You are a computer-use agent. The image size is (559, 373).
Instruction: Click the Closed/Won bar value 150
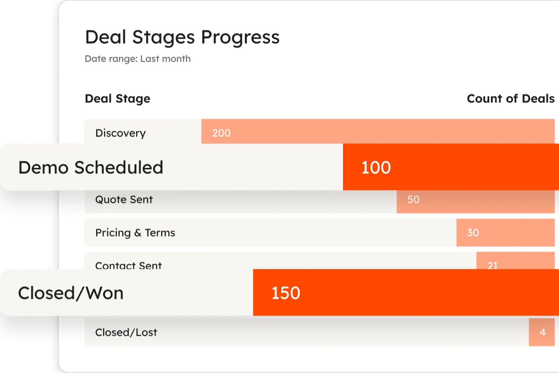tap(286, 293)
